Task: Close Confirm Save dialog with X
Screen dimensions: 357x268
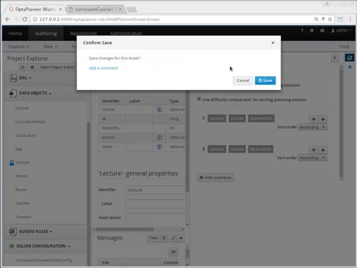Action: click(273, 42)
